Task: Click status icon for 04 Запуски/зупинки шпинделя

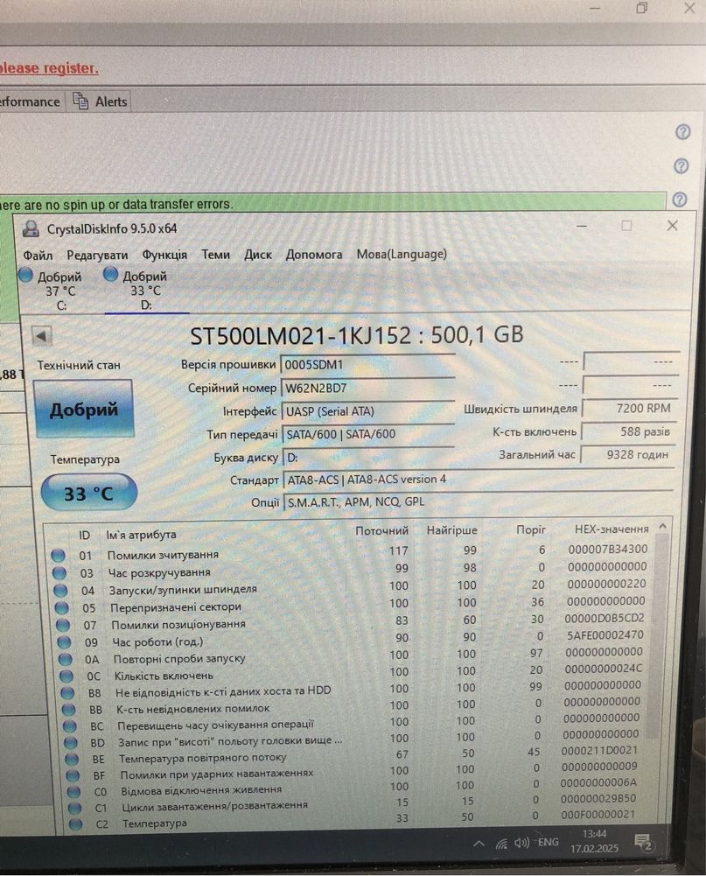Action: click(x=61, y=591)
